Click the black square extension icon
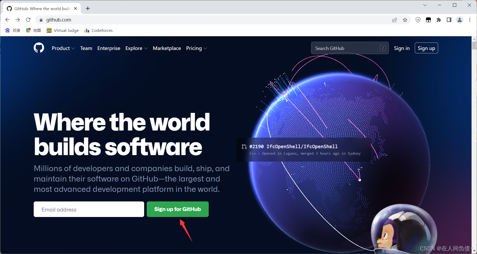The image size is (477, 254). click(428, 20)
